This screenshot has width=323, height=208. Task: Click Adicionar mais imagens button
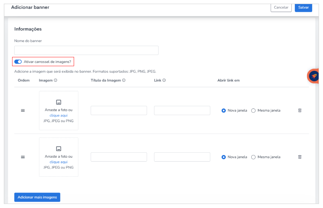click(37, 197)
